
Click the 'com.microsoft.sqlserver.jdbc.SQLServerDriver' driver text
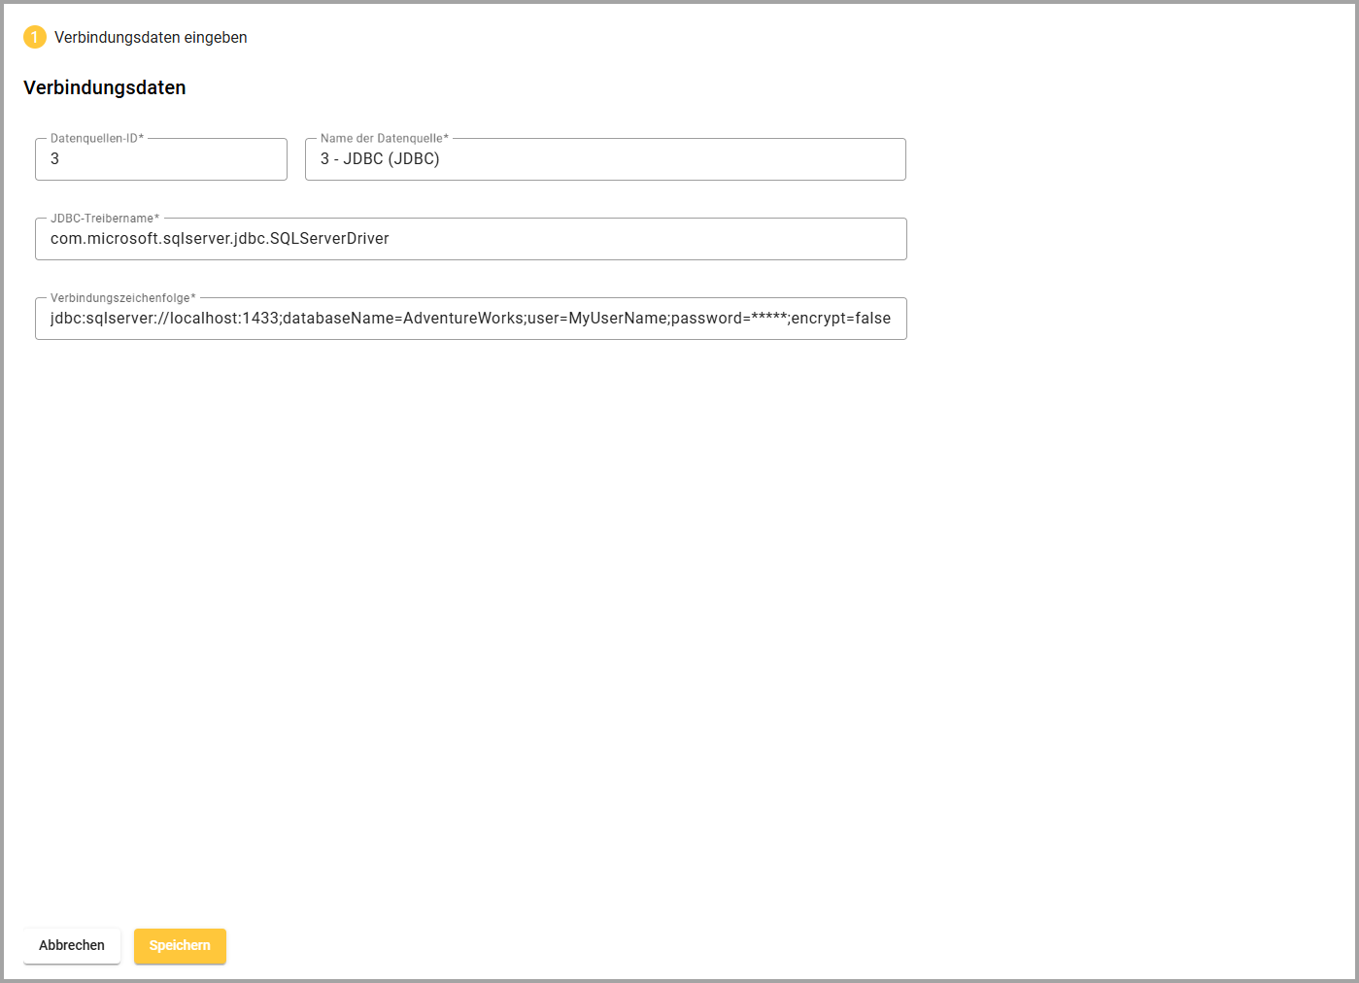(x=220, y=239)
